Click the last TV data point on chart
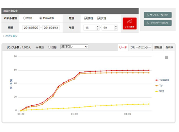The height and width of the screenshot is (132, 179). pos(149,73)
